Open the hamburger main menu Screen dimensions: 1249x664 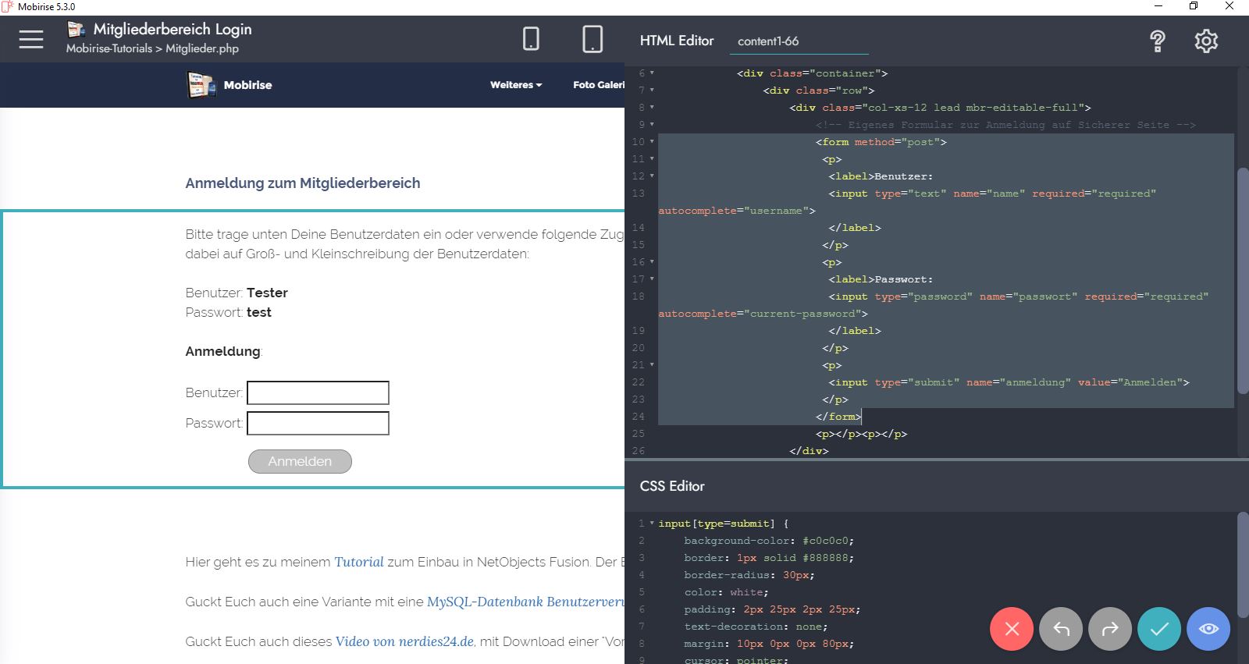tap(31, 39)
